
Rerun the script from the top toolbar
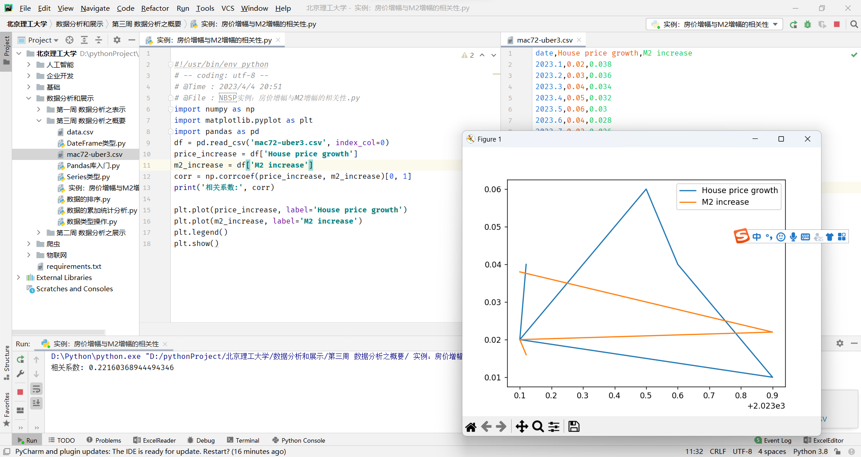(x=793, y=24)
